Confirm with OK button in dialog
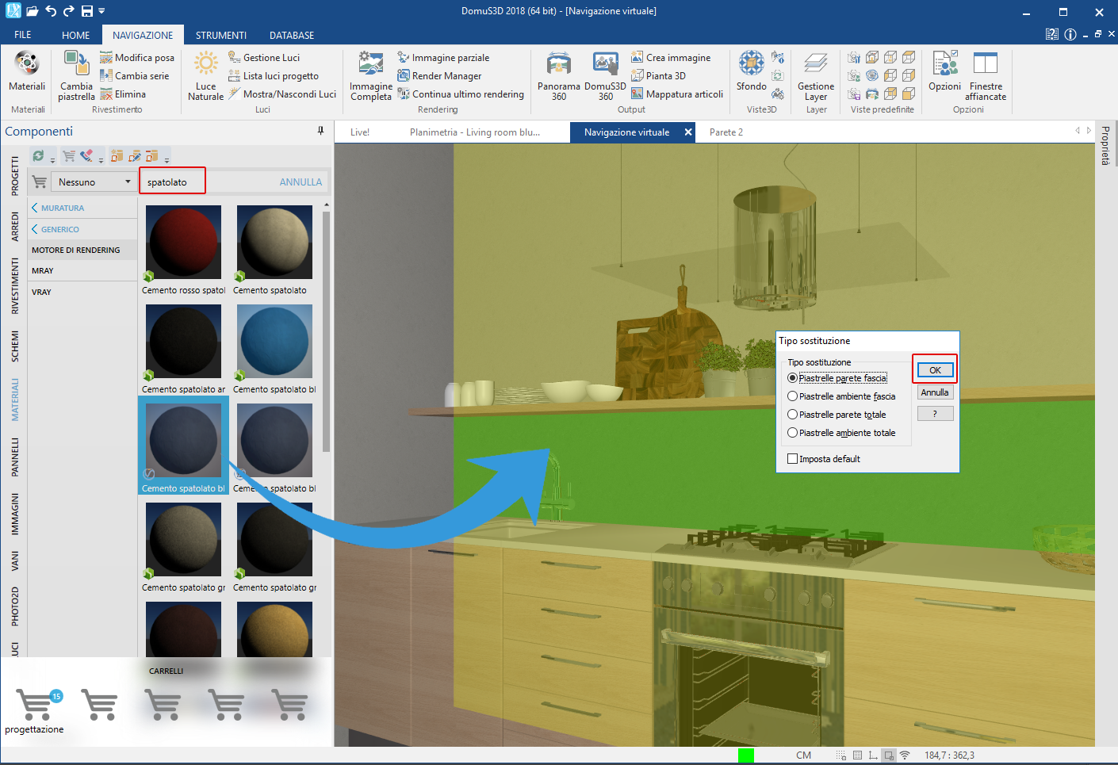This screenshot has width=1118, height=765. [x=935, y=370]
